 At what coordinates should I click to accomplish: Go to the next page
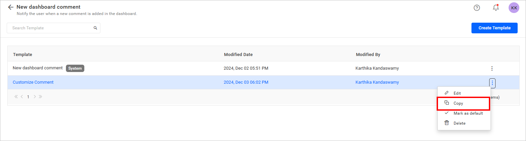tap(34, 97)
